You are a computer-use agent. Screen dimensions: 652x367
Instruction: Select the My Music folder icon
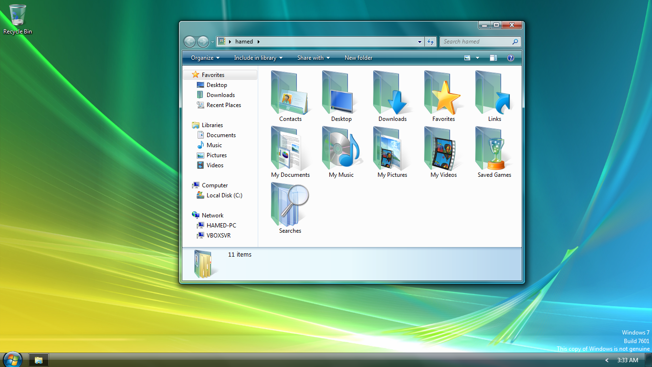point(341,149)
